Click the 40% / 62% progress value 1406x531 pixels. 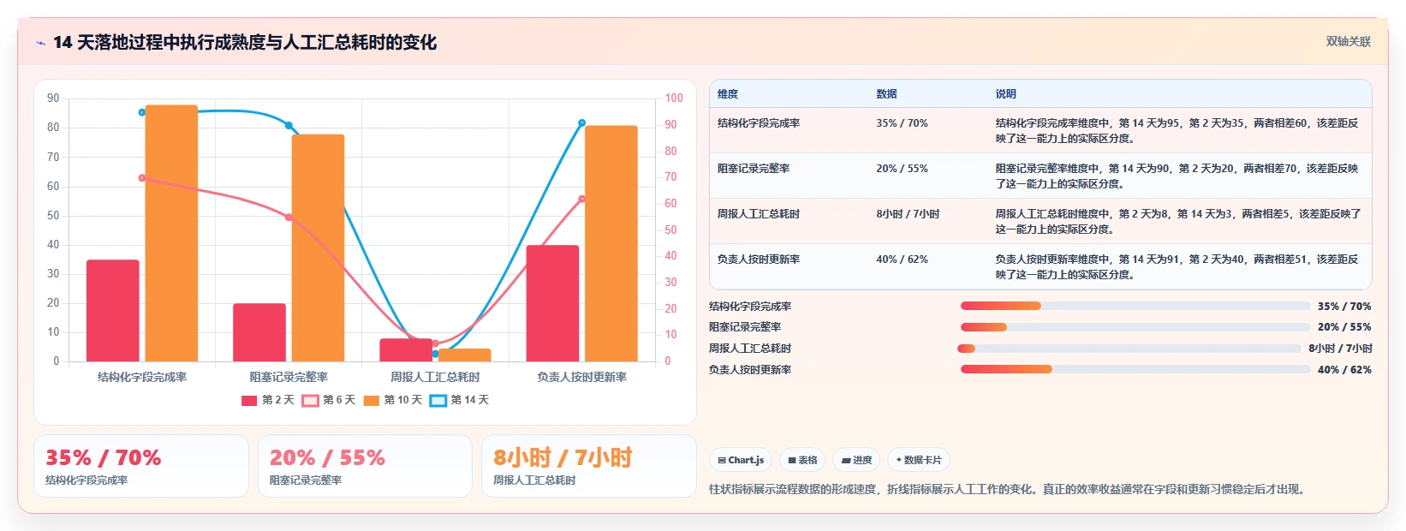(1344, 370)
